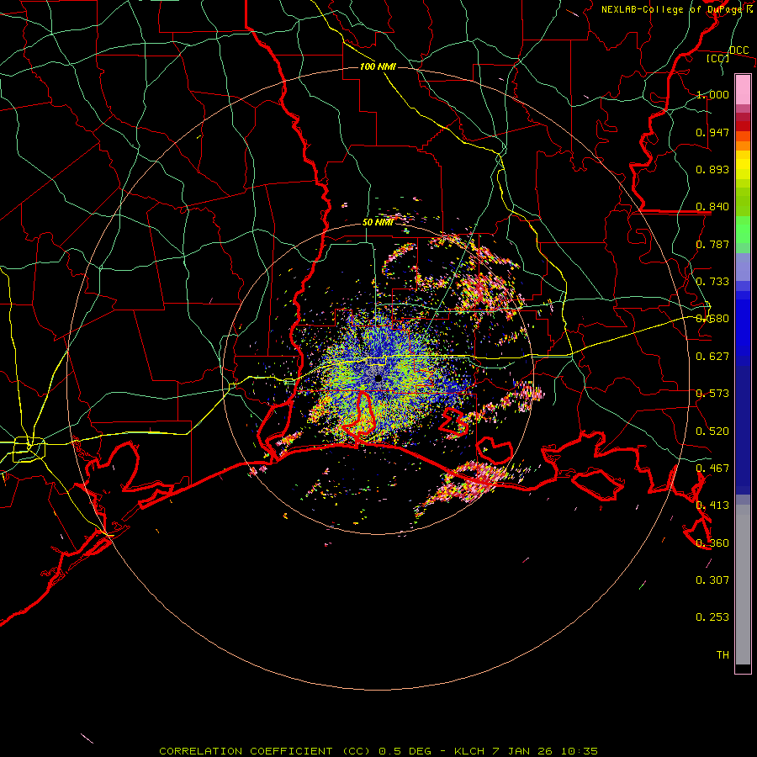The image size is (757, 757).
Task: Select the 0.627 scale value
Action: 712,357
